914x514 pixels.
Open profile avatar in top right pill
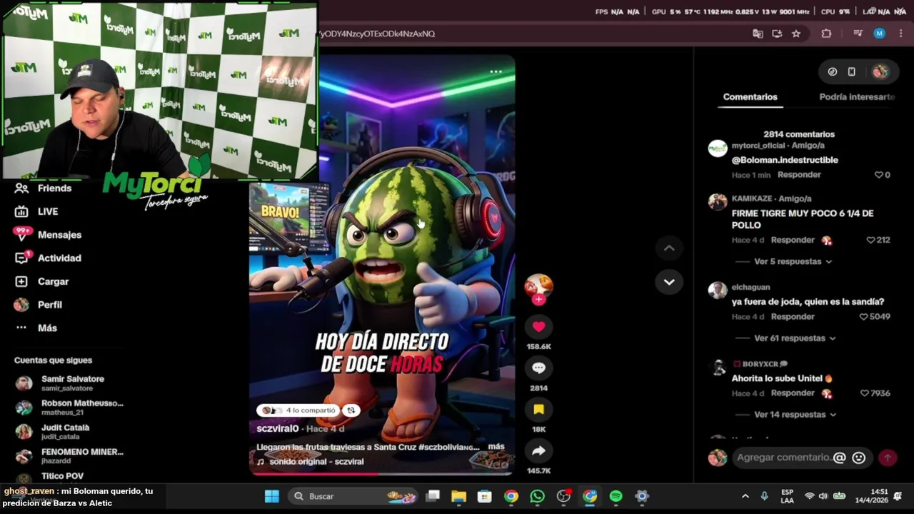coord(880,71)
